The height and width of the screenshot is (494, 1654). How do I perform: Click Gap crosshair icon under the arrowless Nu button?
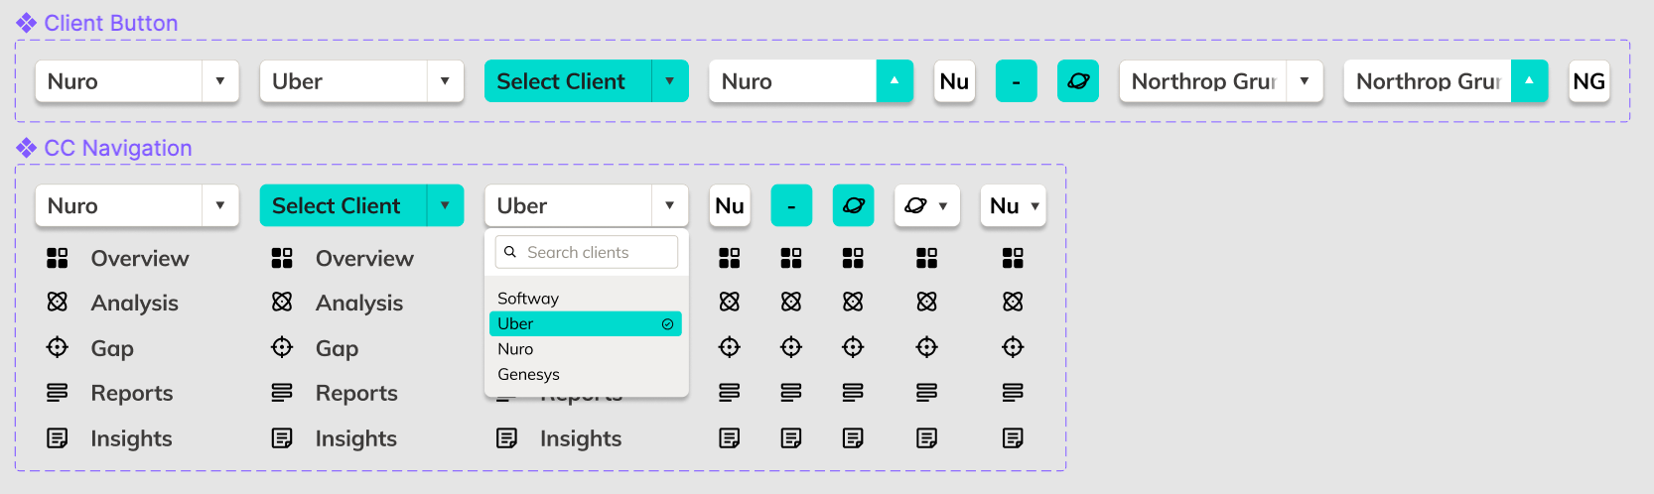click(730, 347)
